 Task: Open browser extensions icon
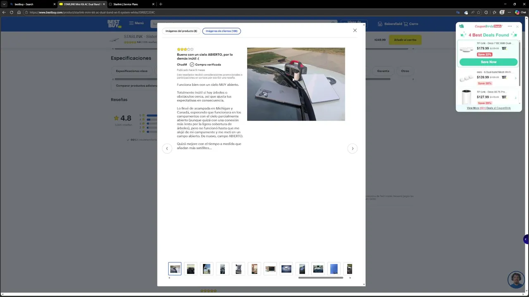point(486,12)
